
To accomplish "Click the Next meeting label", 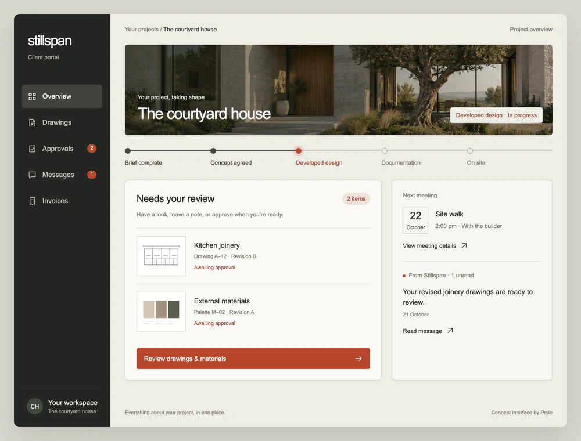I will (420, 196).
